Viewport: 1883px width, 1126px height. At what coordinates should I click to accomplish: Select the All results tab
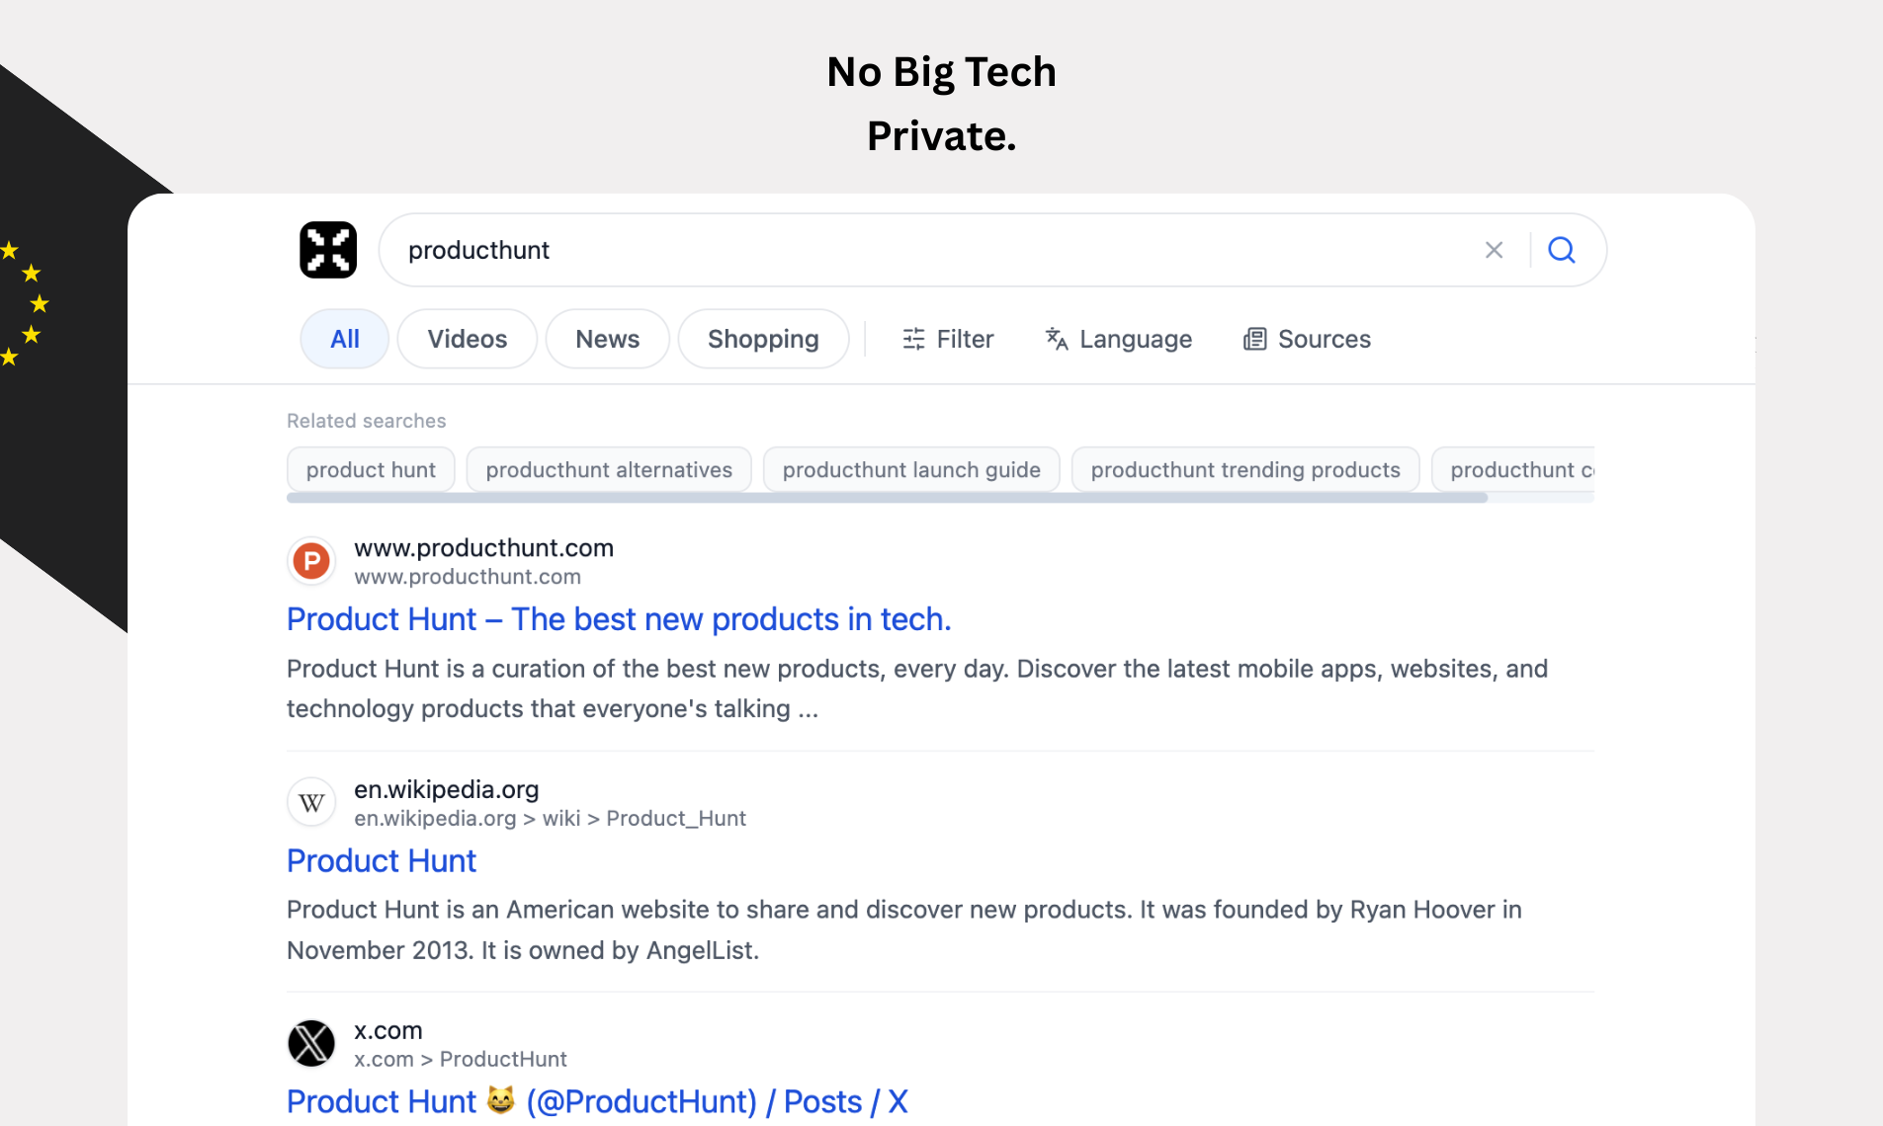point(344,339)
